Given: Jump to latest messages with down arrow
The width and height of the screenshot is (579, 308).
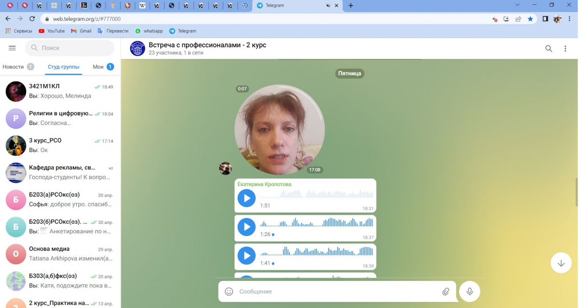Looking at the screenshot, I should click(x=561, y=263).
